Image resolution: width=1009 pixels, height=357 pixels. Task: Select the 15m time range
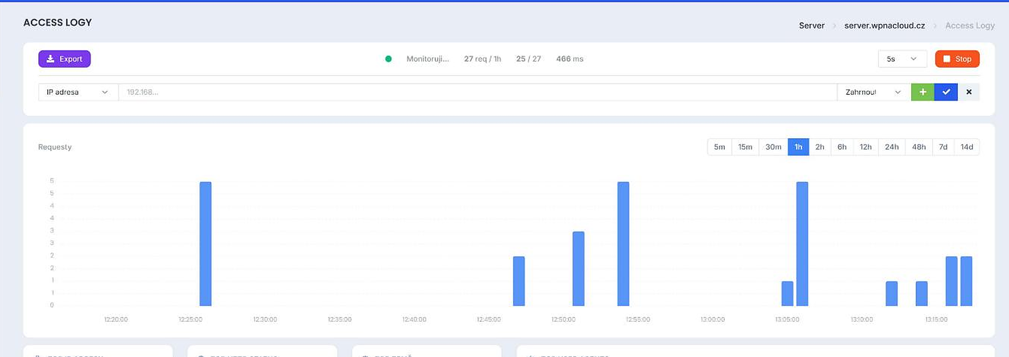[745, 147]
